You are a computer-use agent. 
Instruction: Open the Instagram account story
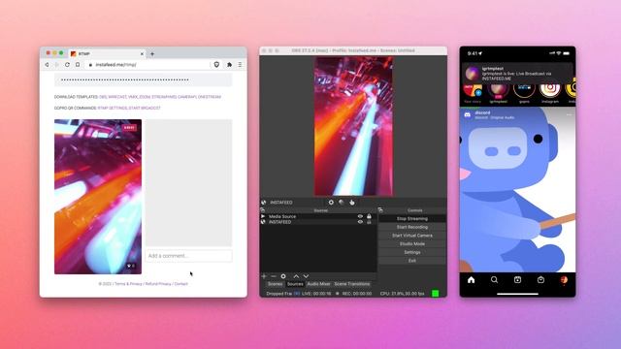(550, 92)
